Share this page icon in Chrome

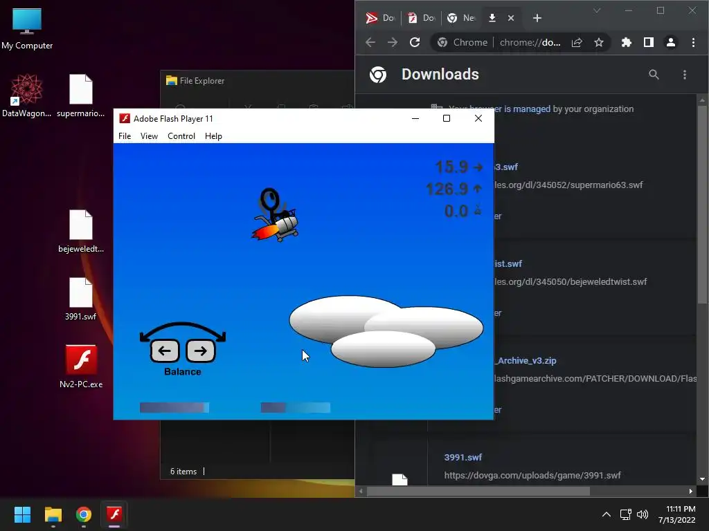(577, 42)
